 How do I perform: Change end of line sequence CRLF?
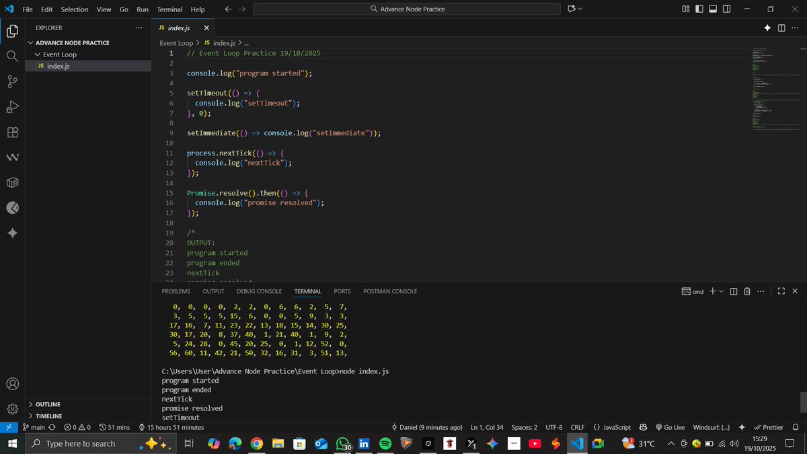577,427
